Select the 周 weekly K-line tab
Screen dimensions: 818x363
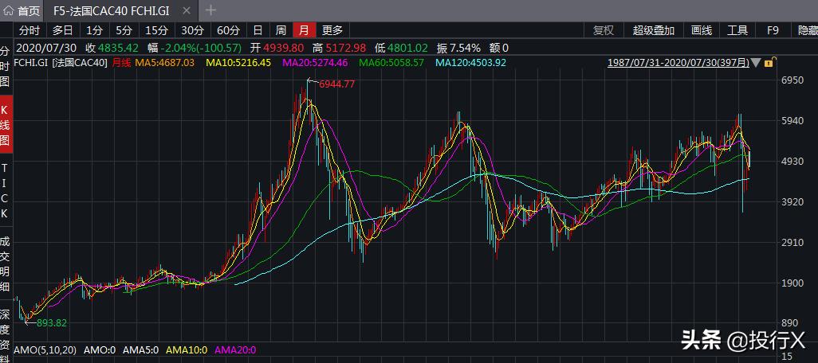(281, 30)
